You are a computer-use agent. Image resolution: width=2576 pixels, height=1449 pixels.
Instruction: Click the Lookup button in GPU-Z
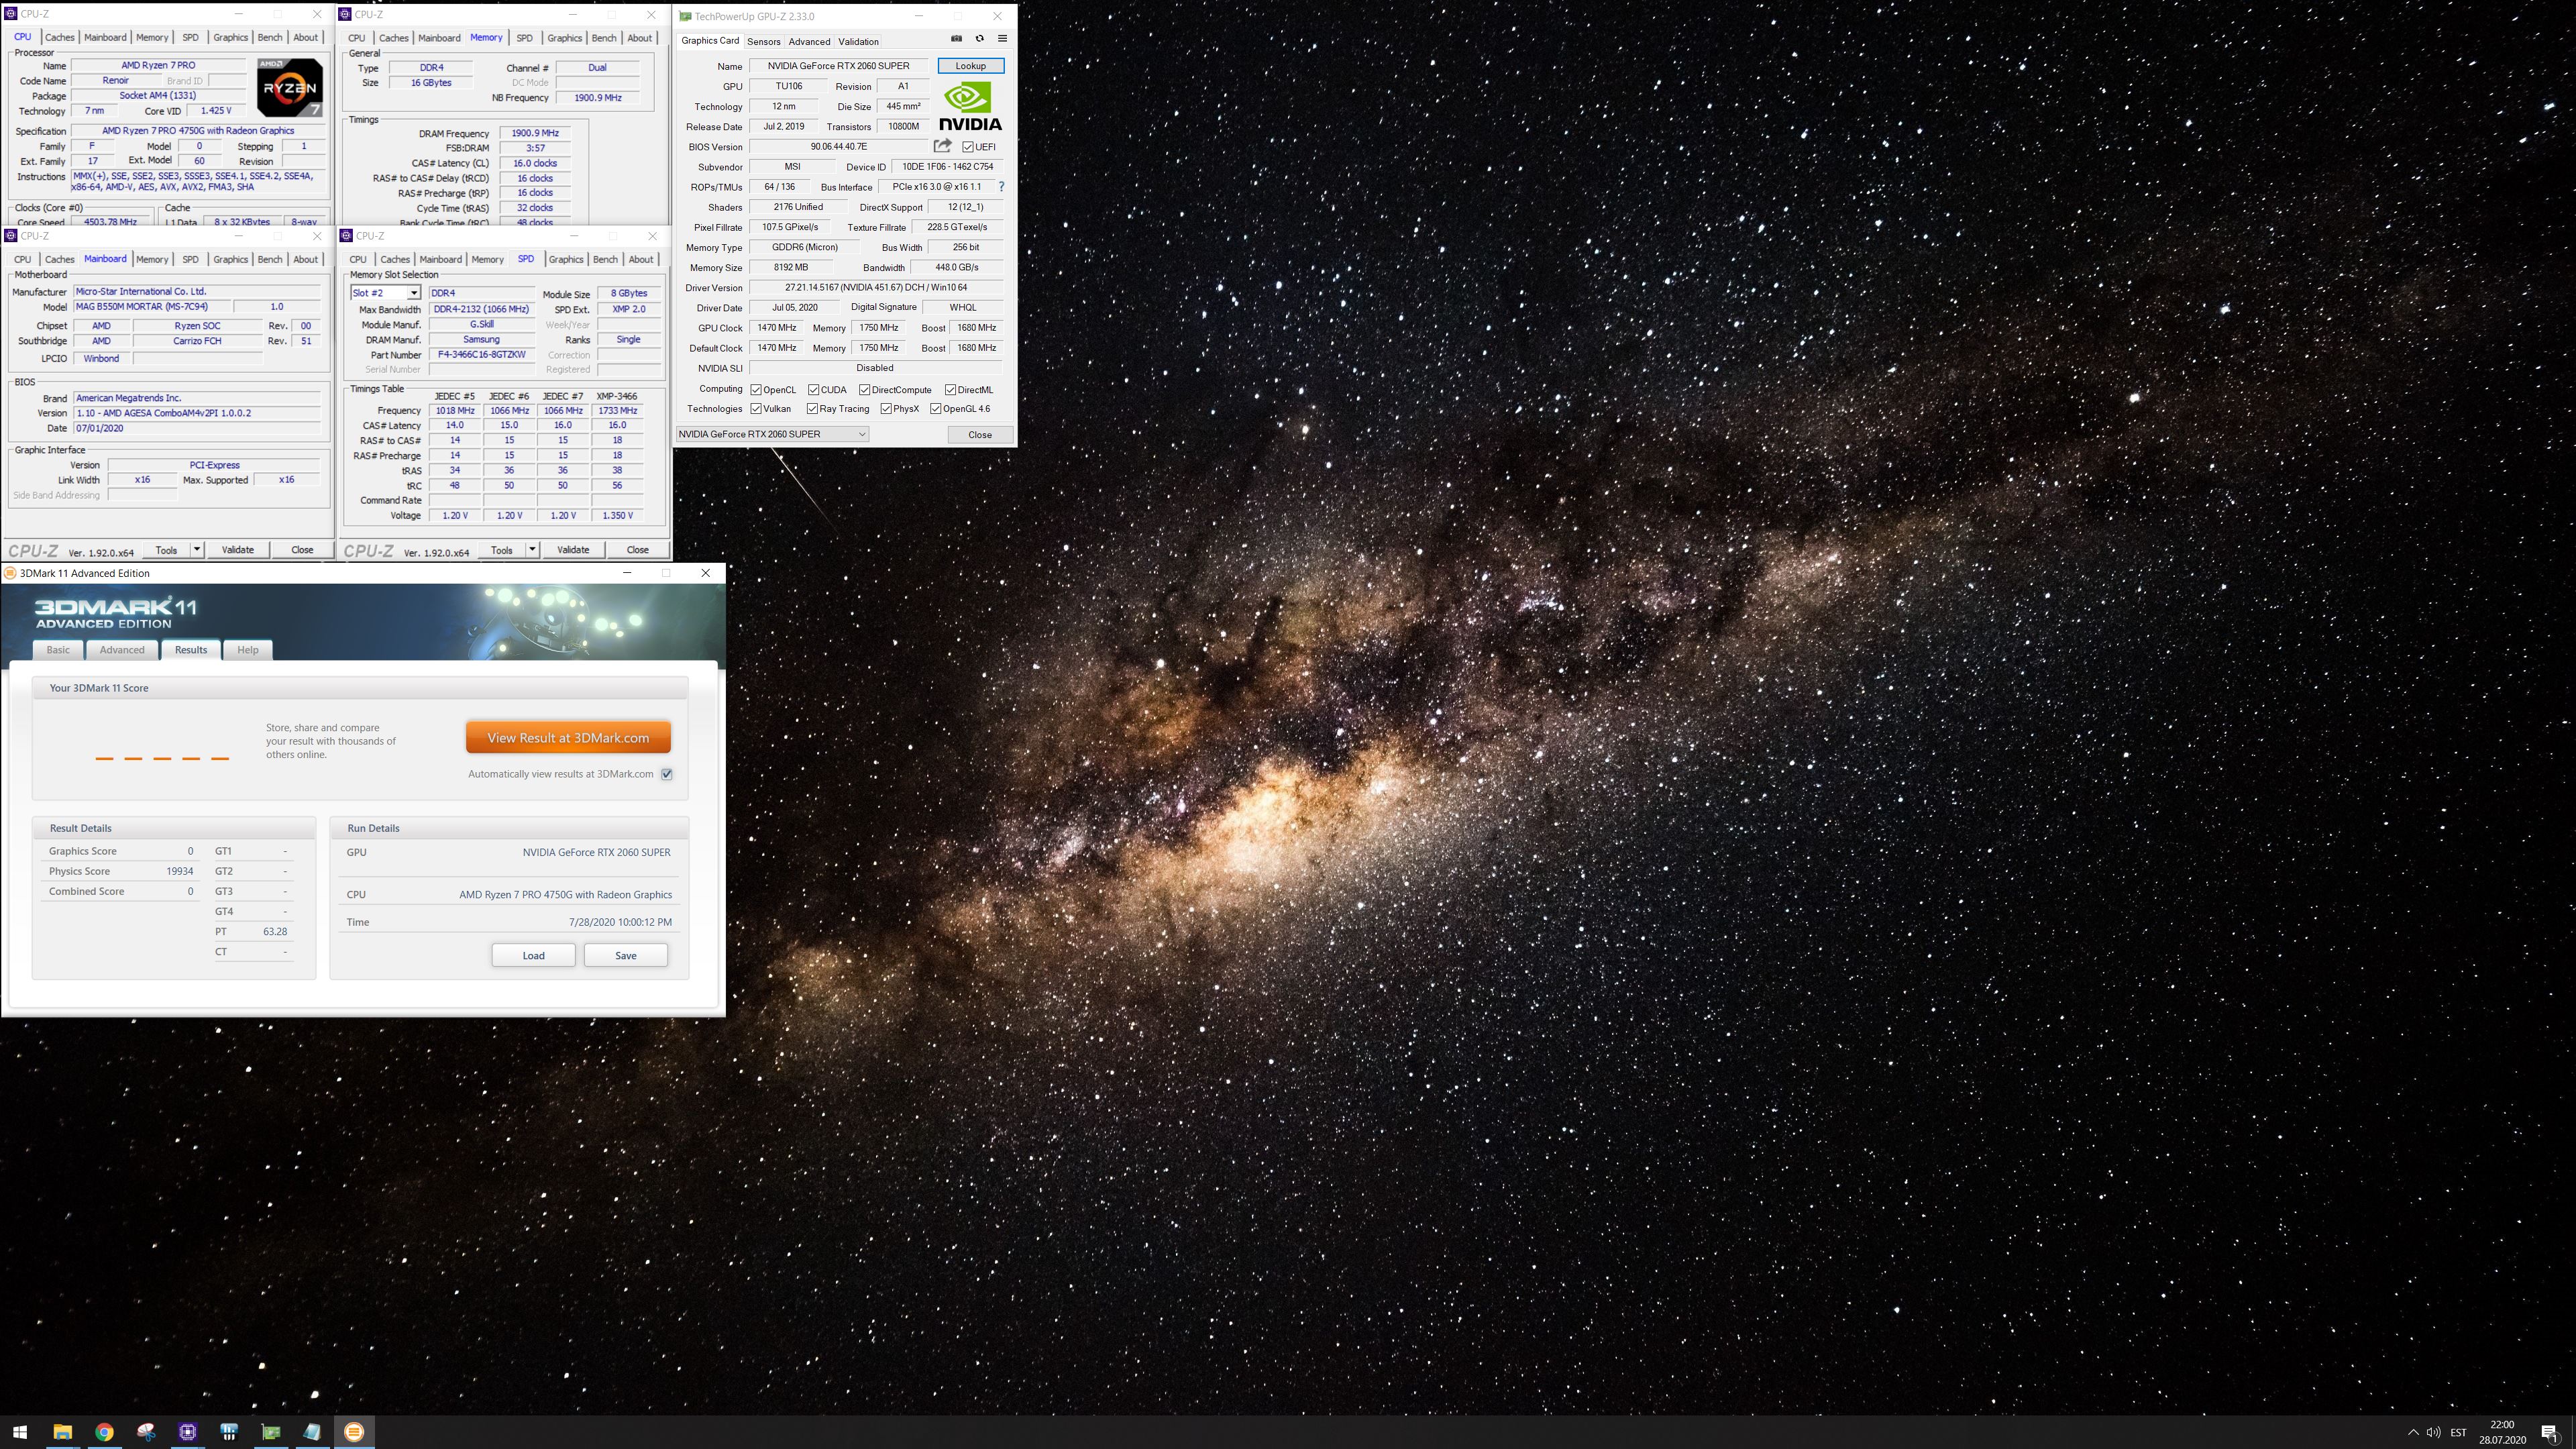pyautogui.click(x=970, y=66)
